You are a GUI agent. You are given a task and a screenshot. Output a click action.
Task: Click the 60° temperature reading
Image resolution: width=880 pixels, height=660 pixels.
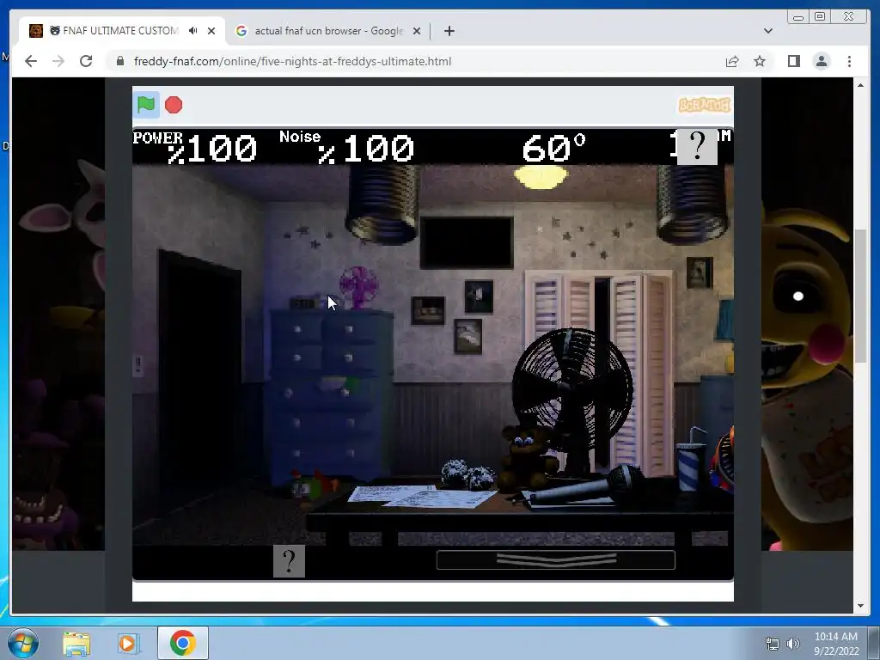pyautogui.click(x=553, y=149)
